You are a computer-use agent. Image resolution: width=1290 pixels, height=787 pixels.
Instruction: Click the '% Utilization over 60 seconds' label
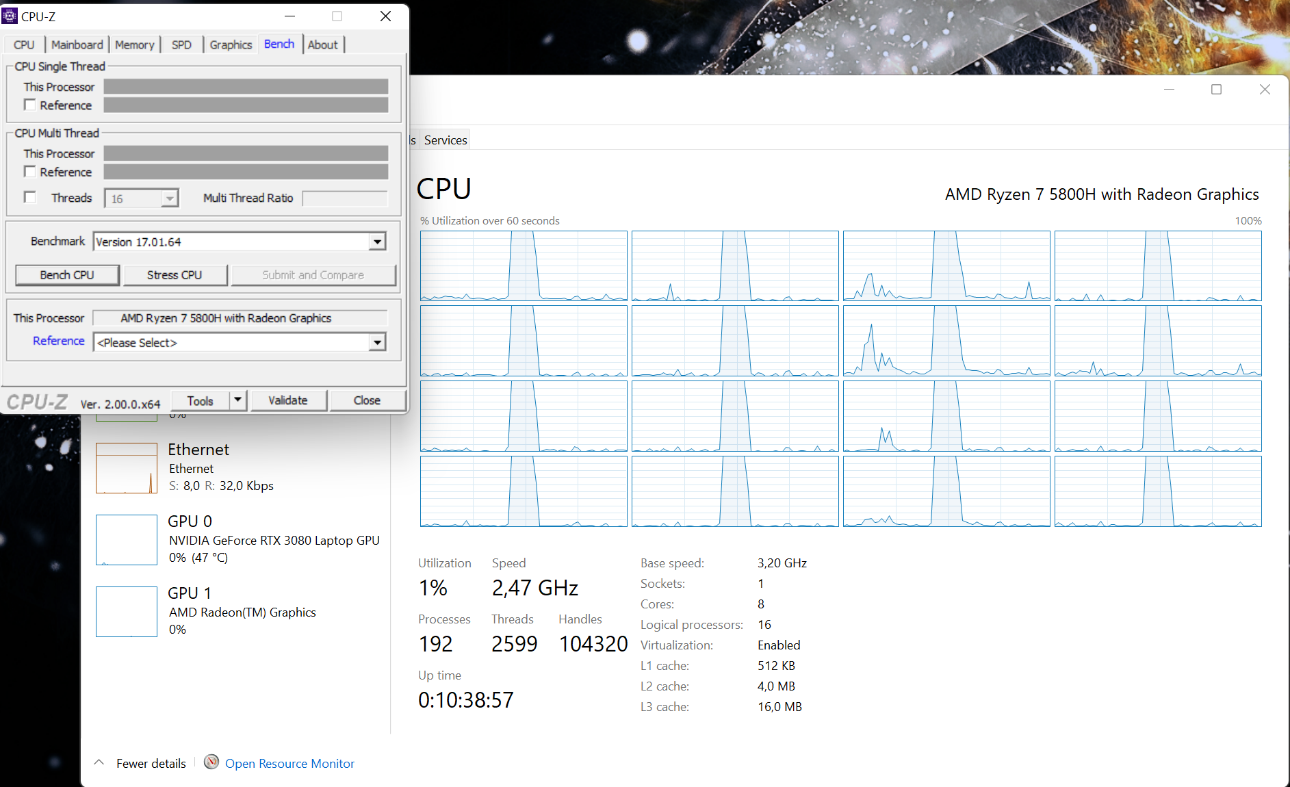[x=490, y=220]
